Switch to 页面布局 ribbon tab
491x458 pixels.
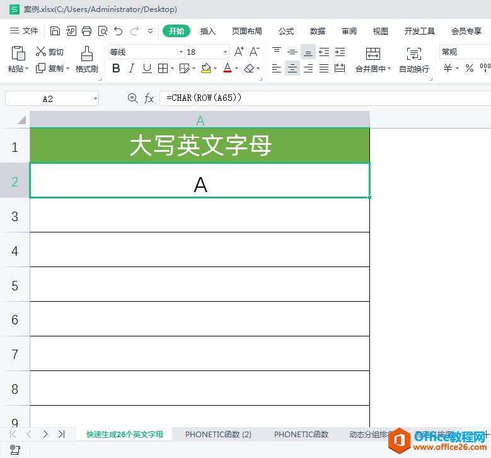(x=246, y=31)
